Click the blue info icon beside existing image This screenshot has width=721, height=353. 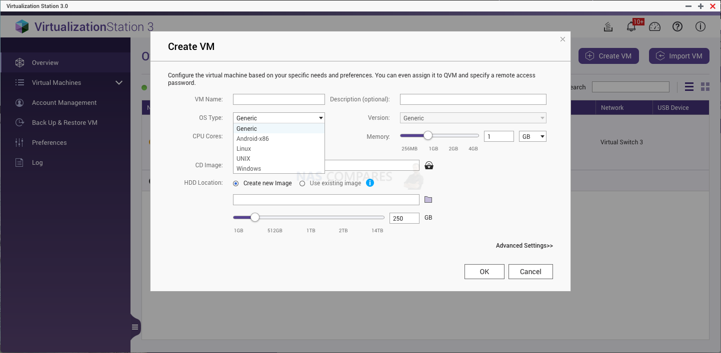coord(370,183)
